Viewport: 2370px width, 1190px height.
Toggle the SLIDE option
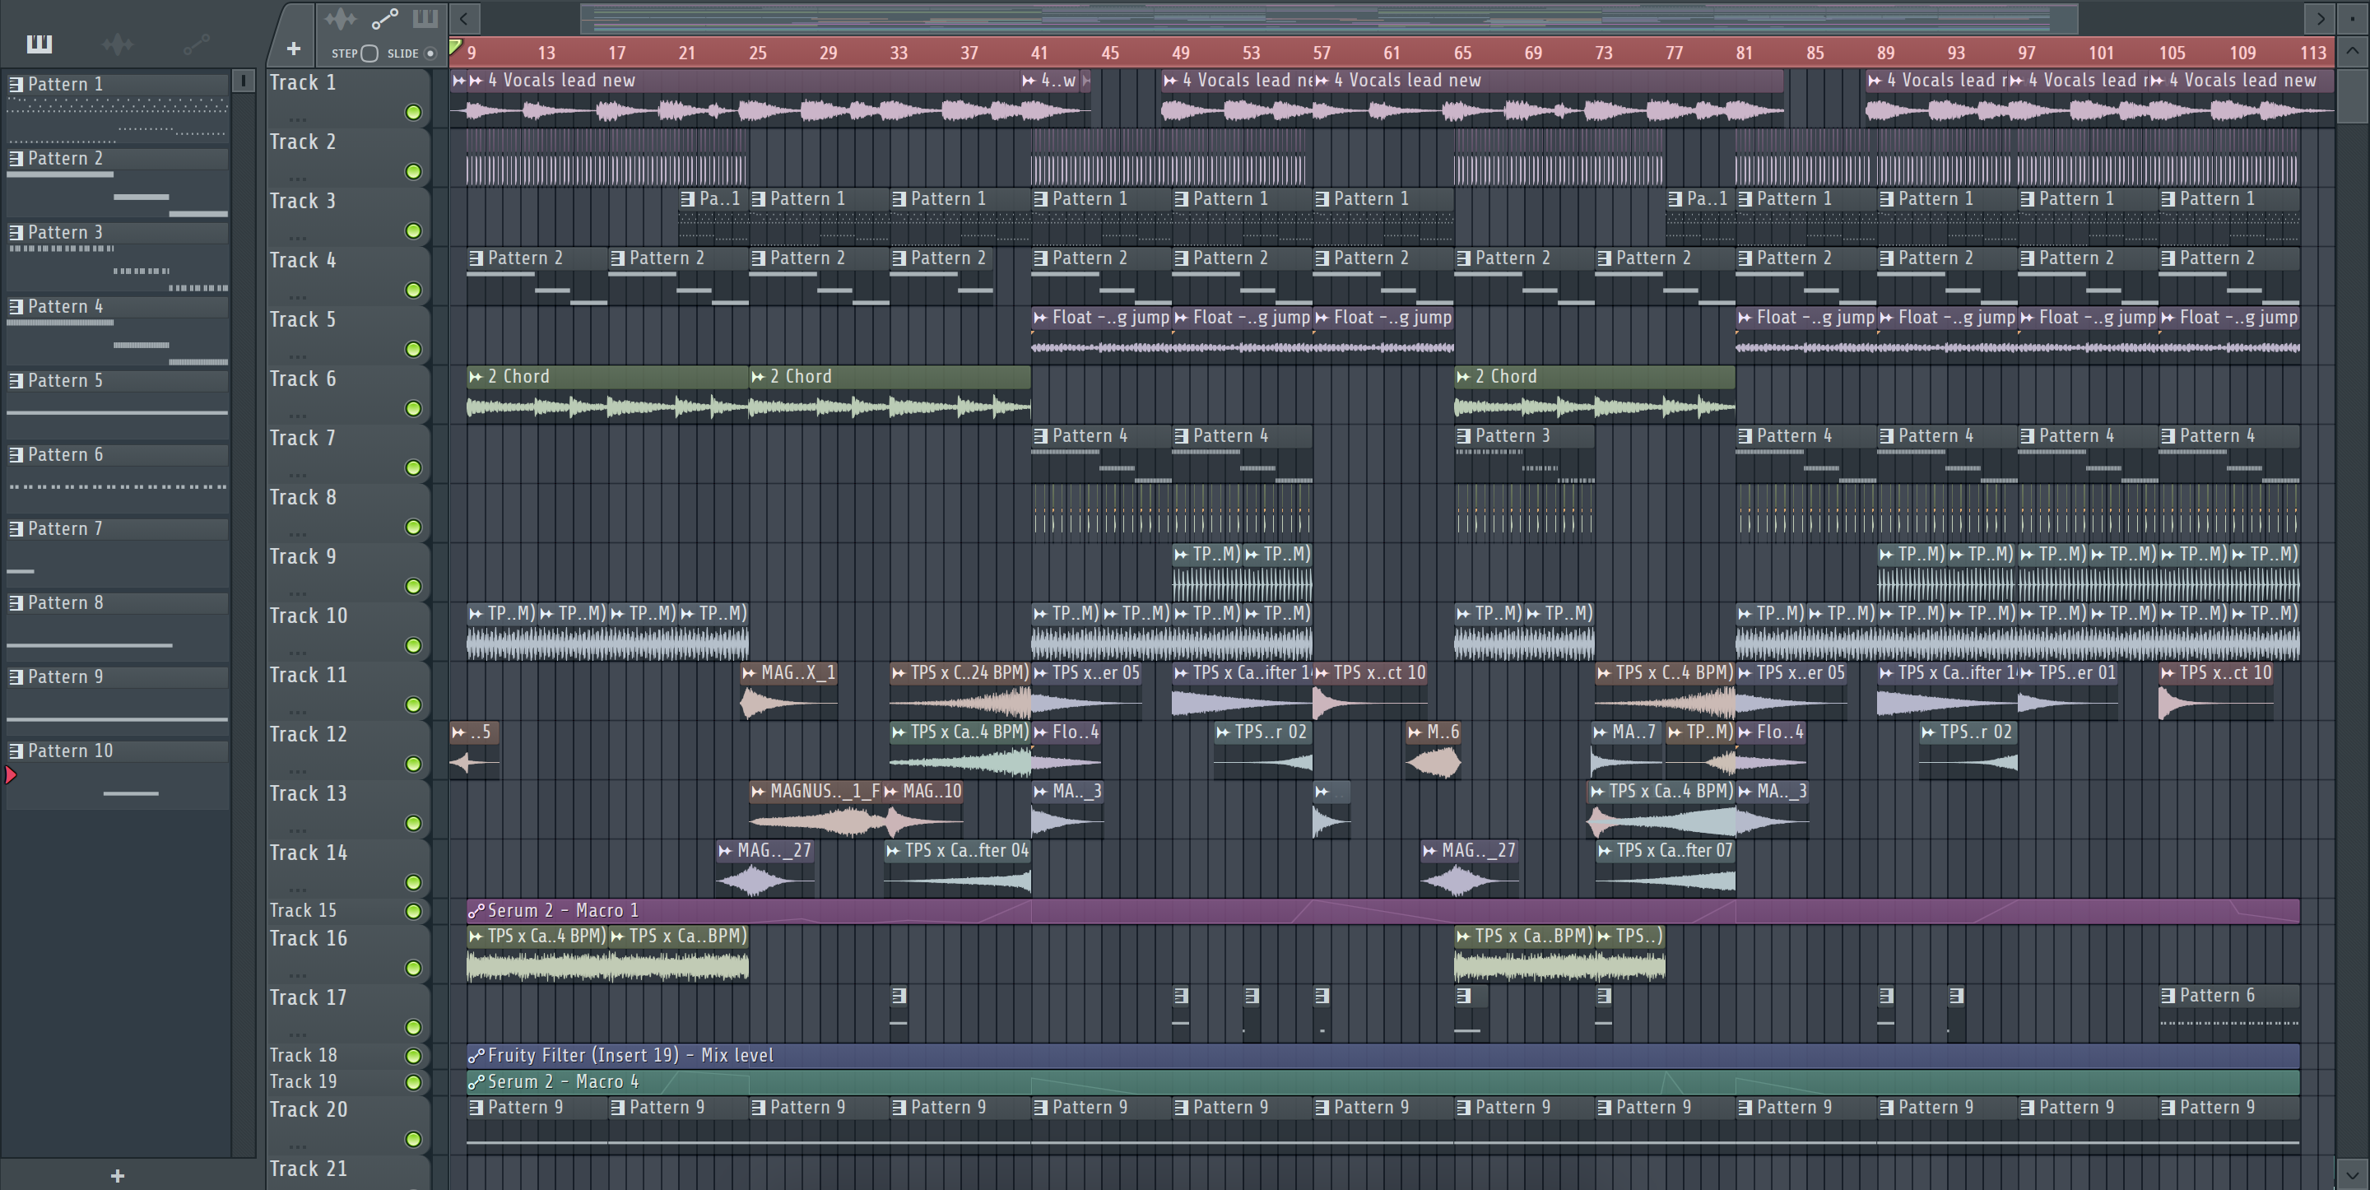(x=430, y=53)
